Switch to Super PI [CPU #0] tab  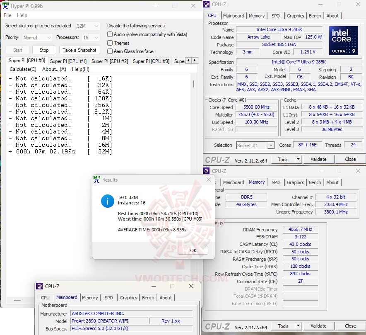click(27, 61)
